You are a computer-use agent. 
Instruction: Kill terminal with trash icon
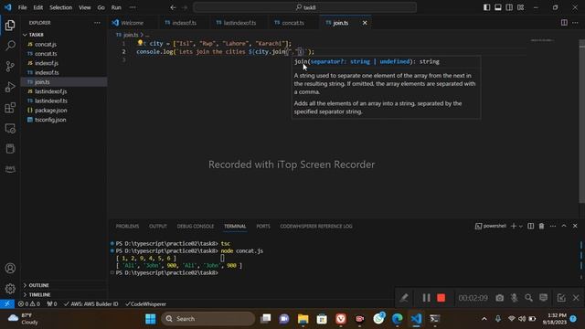(541, 226)
